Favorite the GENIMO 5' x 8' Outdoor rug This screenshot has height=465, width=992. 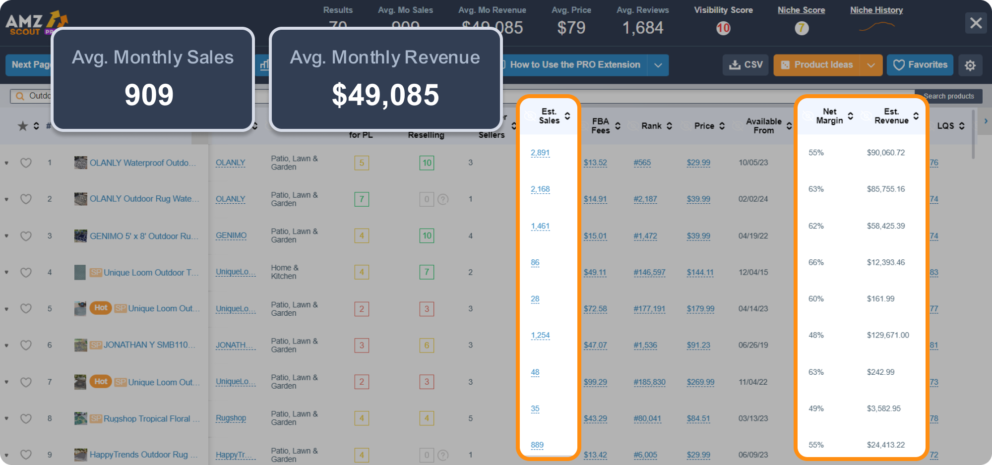[26, 235]
